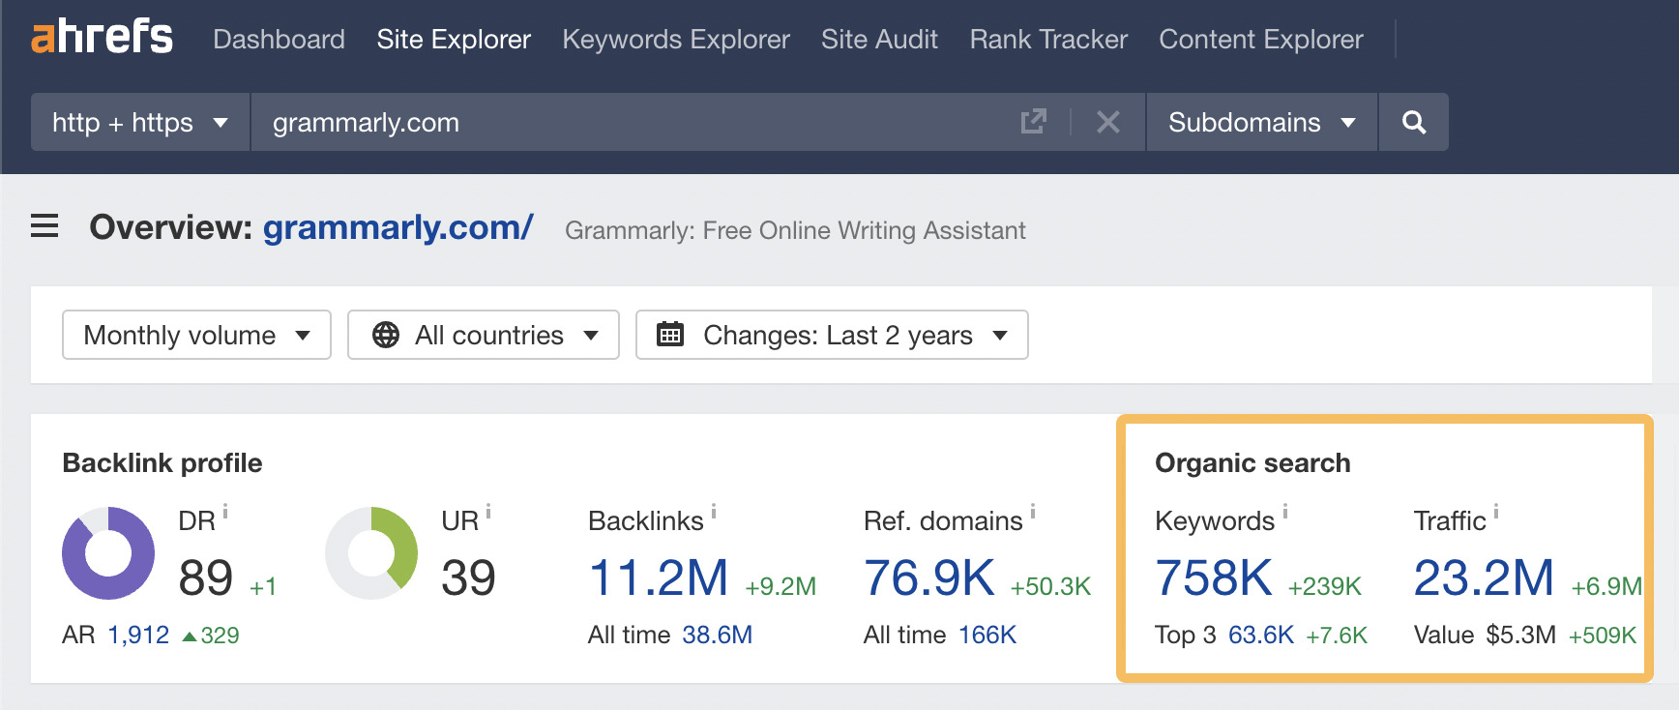
Task: Go to the Dashboard menu
Action: pos(279,40)
